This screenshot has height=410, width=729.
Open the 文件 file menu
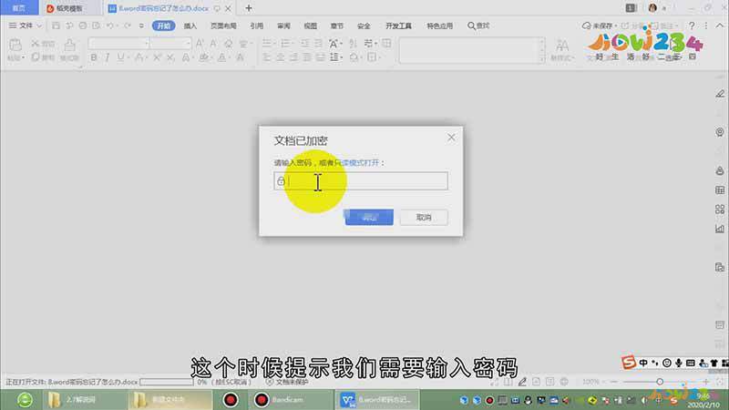[26, 26]
